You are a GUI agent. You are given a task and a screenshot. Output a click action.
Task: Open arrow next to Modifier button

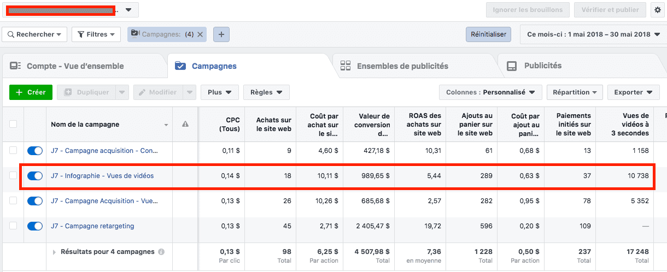point(189,92)
